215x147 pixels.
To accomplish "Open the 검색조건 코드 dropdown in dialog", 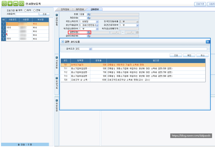I will pyautogui.click(x=90, y=49).
